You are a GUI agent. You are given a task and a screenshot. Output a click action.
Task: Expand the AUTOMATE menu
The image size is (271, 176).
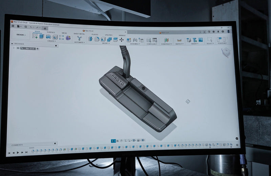coord(79,42)
